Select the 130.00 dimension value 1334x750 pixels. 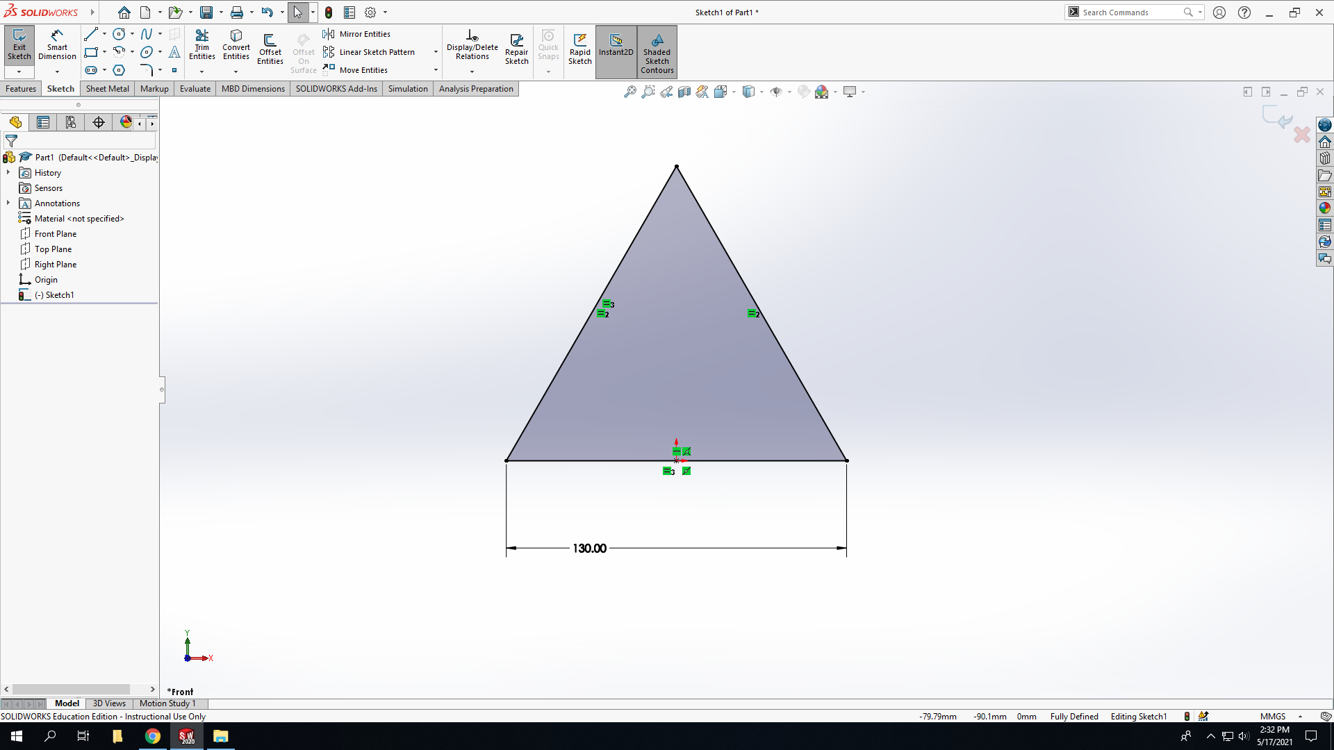pyautogui.click(x=589, y=548)
